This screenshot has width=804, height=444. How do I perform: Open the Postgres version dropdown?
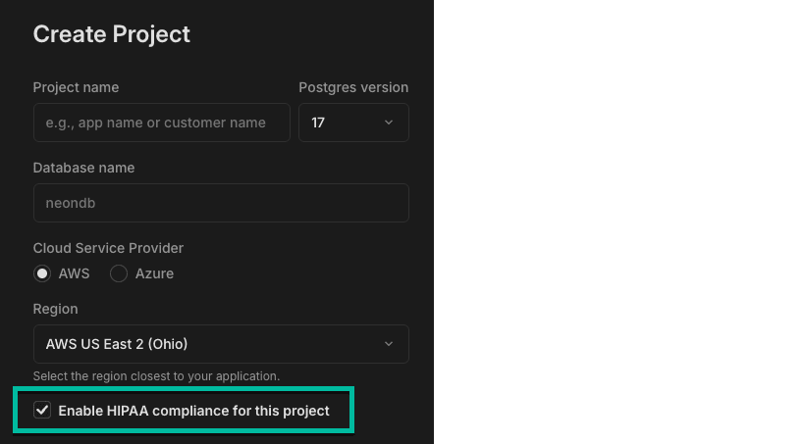tap(353, 123)
